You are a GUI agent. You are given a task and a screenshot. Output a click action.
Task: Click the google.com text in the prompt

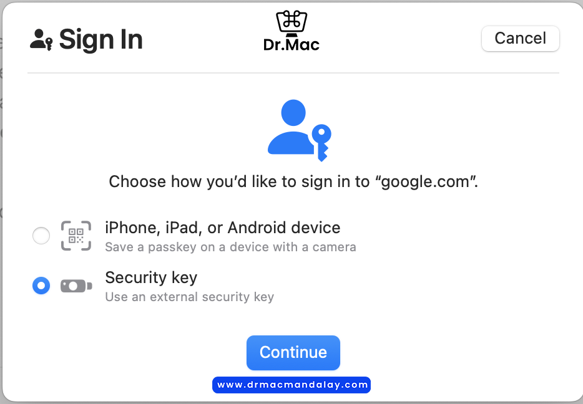(x=425, y=181)
